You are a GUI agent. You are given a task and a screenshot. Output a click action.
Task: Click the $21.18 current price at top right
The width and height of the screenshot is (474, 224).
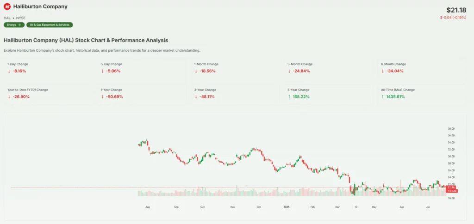pos(456,10)
